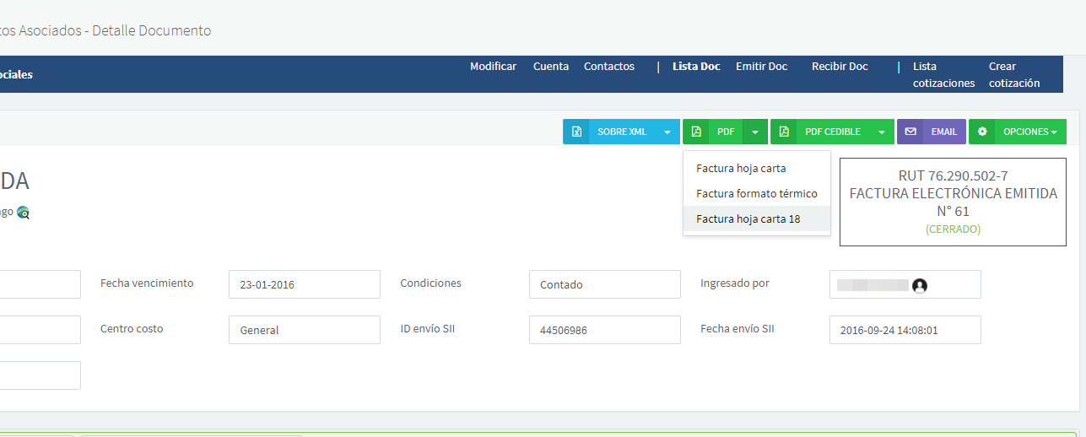Click the PDF document icon

point(696,132)
